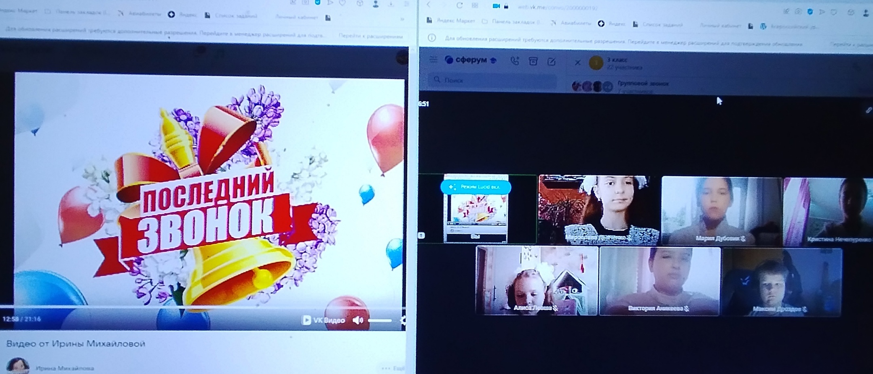Adjust the video volume slider

(x=380, y=321)
